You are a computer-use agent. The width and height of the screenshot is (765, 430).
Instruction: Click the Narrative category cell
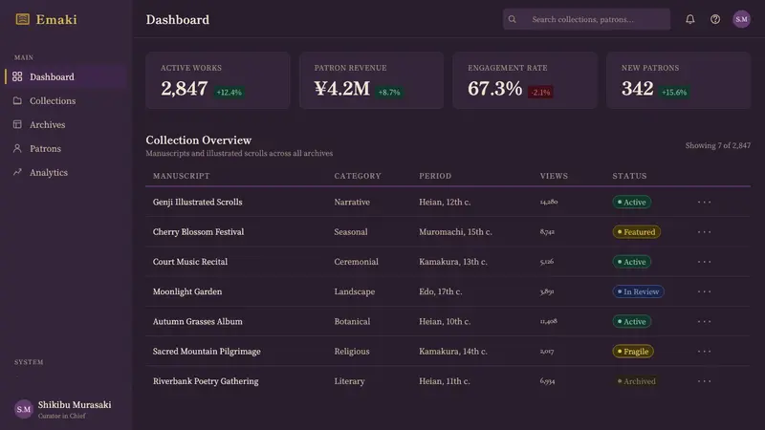352,202
